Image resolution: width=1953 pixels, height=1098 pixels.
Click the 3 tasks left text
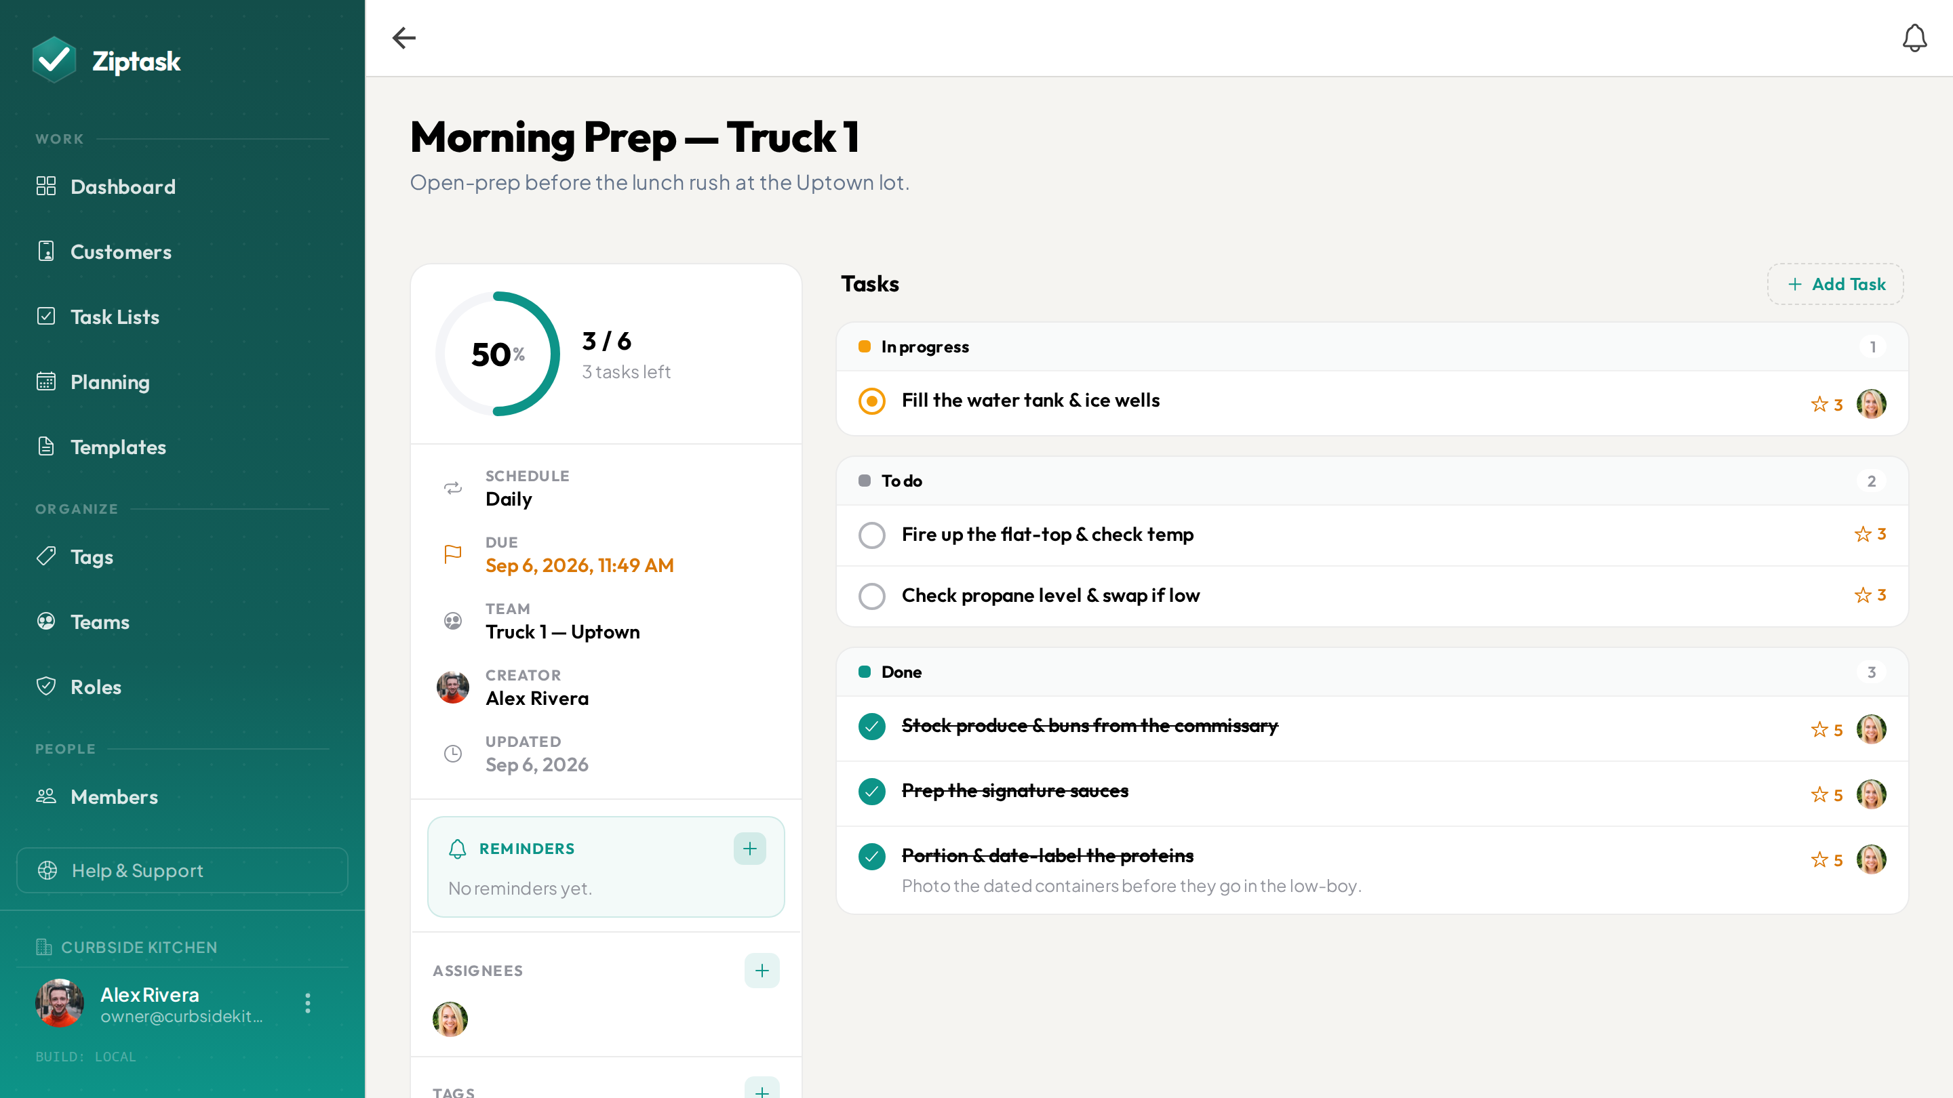625,372
